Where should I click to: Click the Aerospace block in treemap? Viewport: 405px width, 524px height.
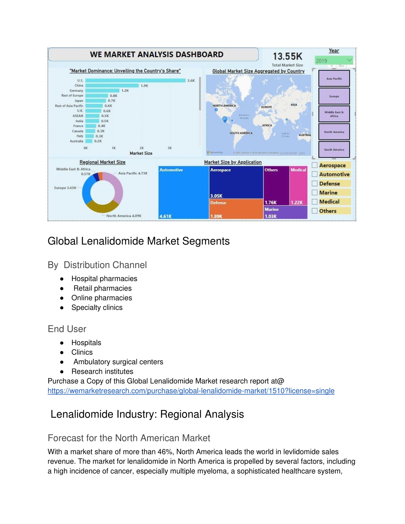click(x=236, y=182)
